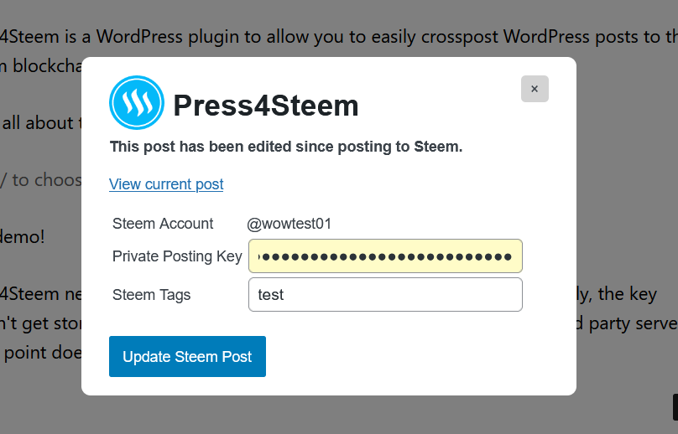Click background text 'd party serve'
The width and height of the screenshot is (678, 434).
point(627,323)
